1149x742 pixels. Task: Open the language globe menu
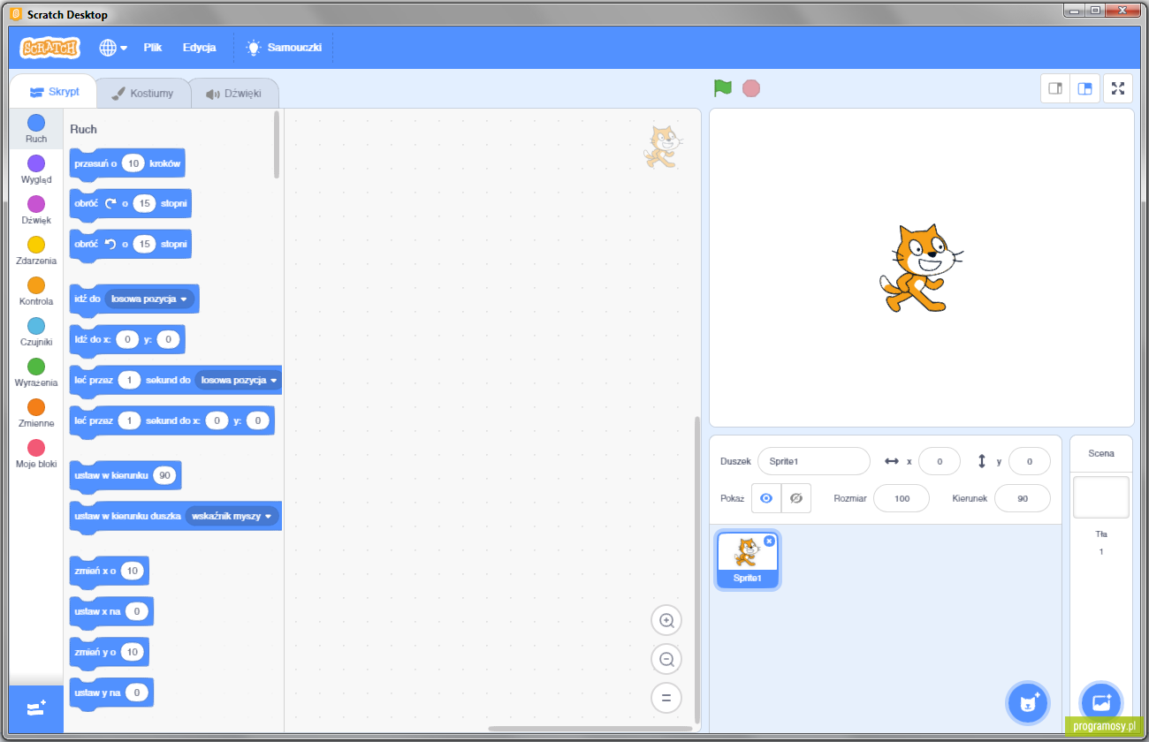pyautogui.click(x=113, y=48)
